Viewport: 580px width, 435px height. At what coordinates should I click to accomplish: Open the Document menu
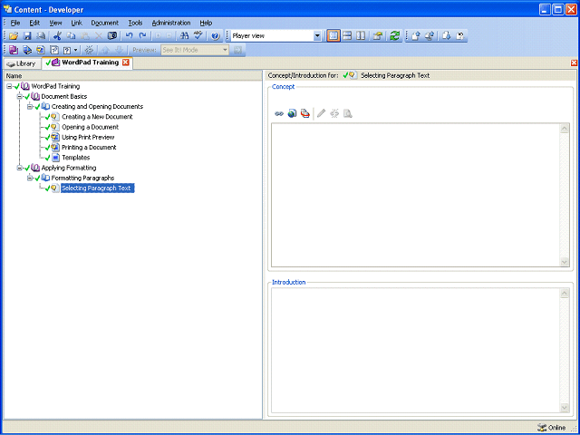pos(105,23)
